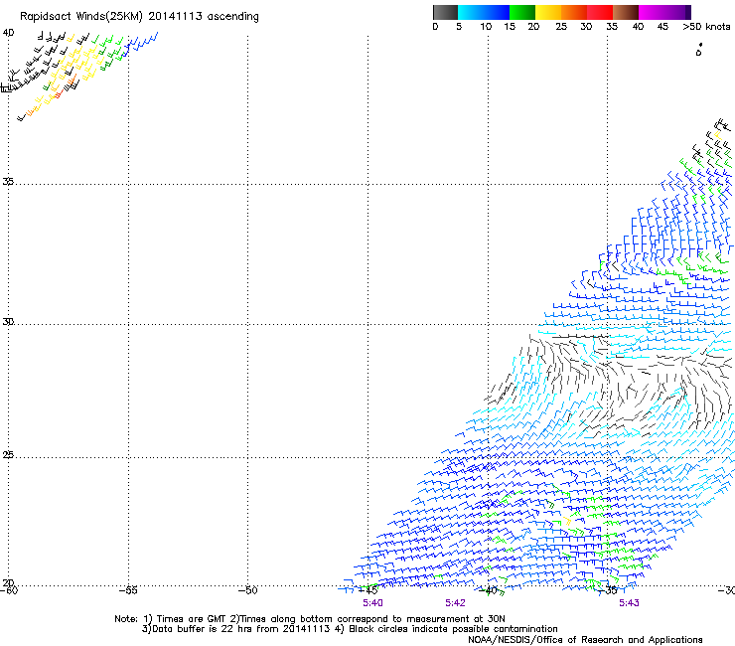Image resolution: width=735 pixels, height=646 pixels.
Task: Click the legend value '15'
Action: 510,27
